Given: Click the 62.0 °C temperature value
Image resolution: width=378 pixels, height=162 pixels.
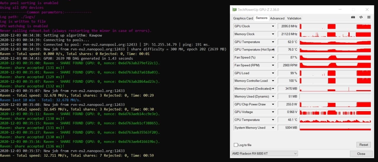Looking at the screenshot, I should point(288,42).
